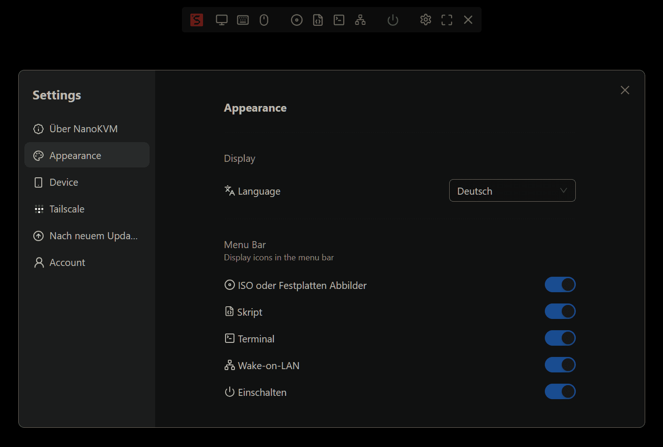
Task: Turn off the Wake-on-LAN switch
Action: tap(560, 365)
